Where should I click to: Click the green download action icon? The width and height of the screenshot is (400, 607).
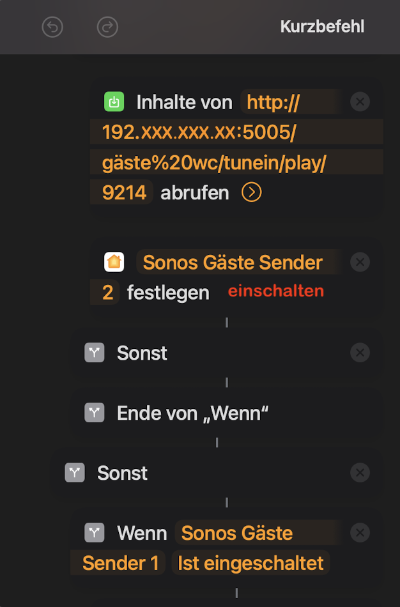click(x=114, y=102)
